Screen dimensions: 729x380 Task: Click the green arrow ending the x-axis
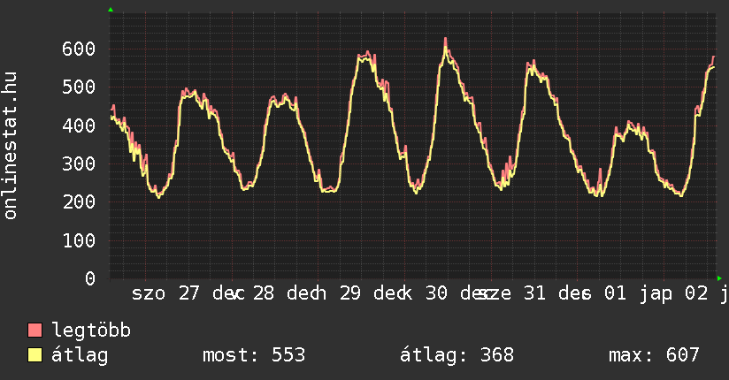tap(719, 278)
